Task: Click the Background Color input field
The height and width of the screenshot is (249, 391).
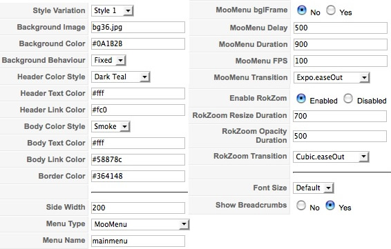Action: click(x=138, y=44)
